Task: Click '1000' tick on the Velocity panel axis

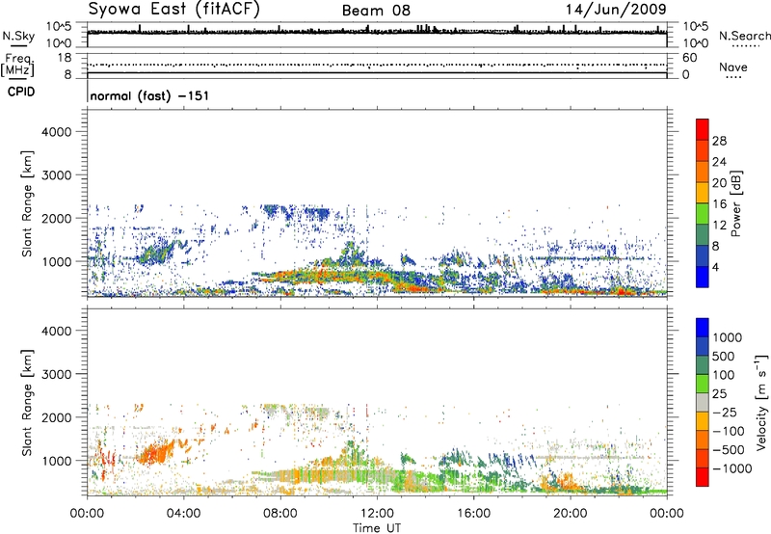Action: pyautogui.click(x=57, y=461)
